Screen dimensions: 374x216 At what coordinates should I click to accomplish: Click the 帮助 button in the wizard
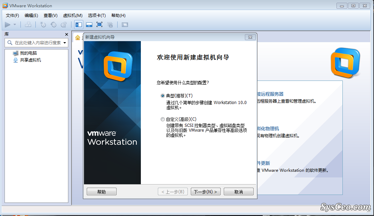tap(102, 191)
